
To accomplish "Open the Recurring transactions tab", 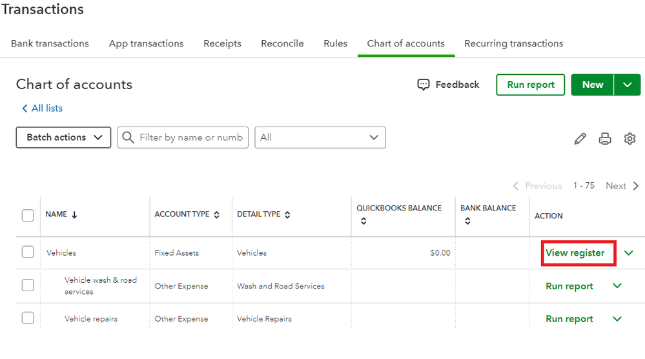I will (513, 44).
